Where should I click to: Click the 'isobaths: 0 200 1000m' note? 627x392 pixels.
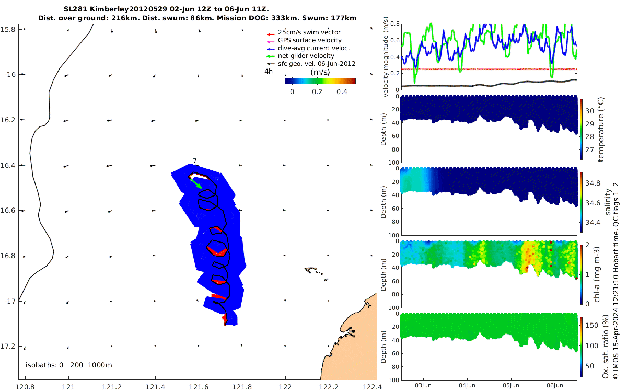(69, 365)
